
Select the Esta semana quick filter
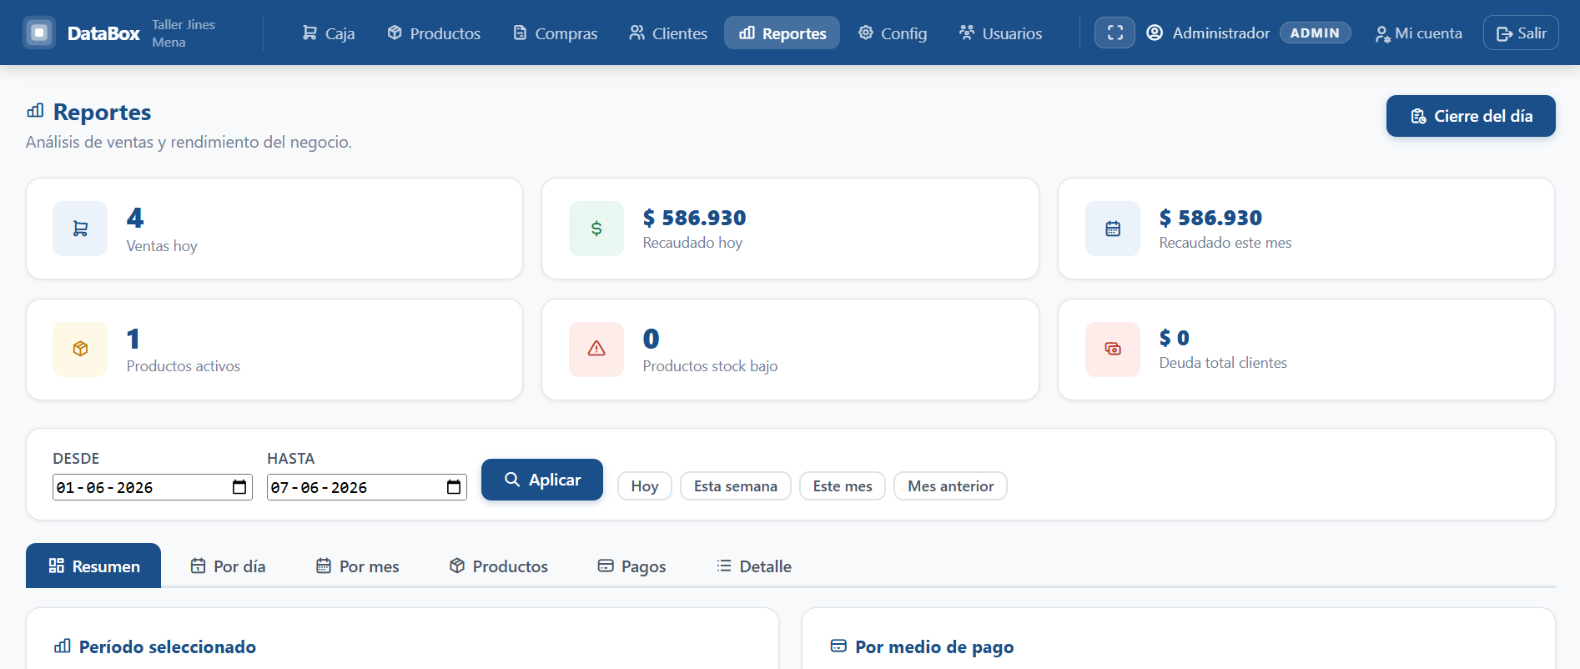tap(736, 486)
